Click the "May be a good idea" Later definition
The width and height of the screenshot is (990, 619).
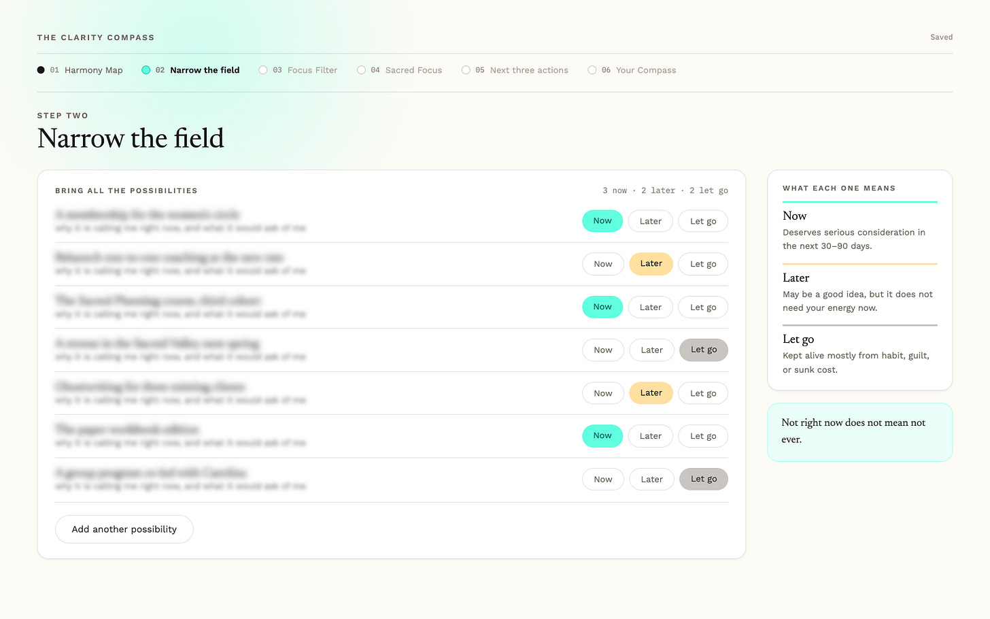coord(858,301)
